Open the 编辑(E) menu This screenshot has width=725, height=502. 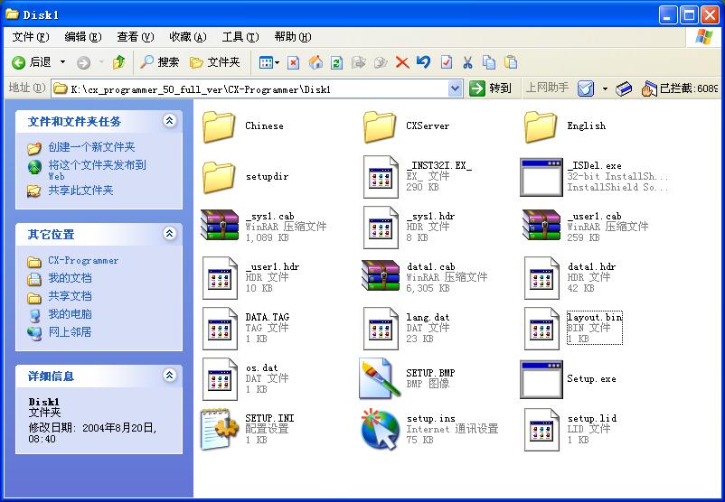83,37
